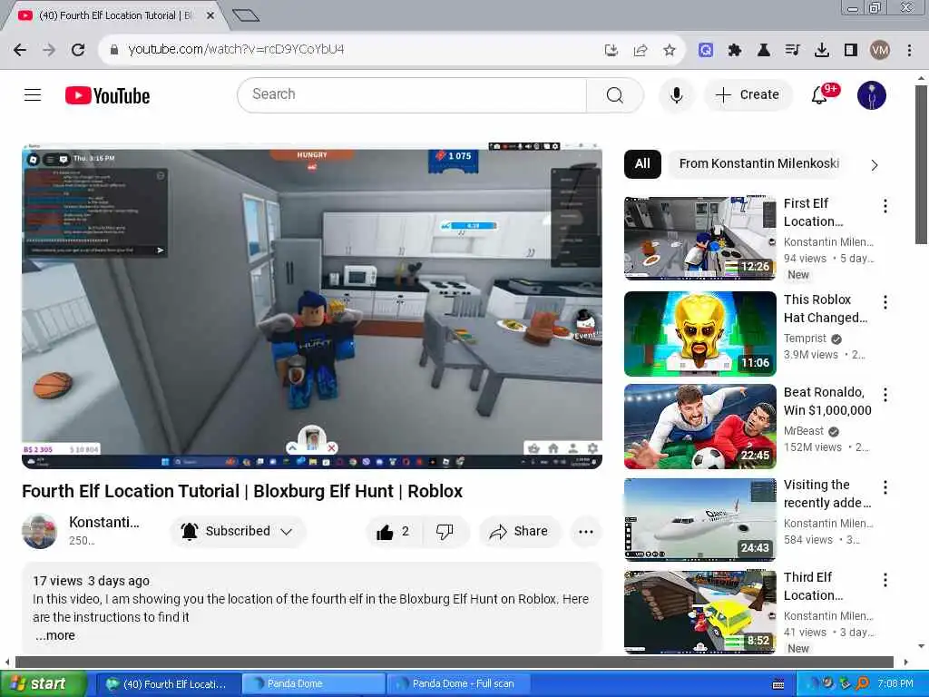Image resolution: width=929 pixels, height=697 pixels.
Task: Click the Chrome Labs flask icon
Action: coord(764,51)
